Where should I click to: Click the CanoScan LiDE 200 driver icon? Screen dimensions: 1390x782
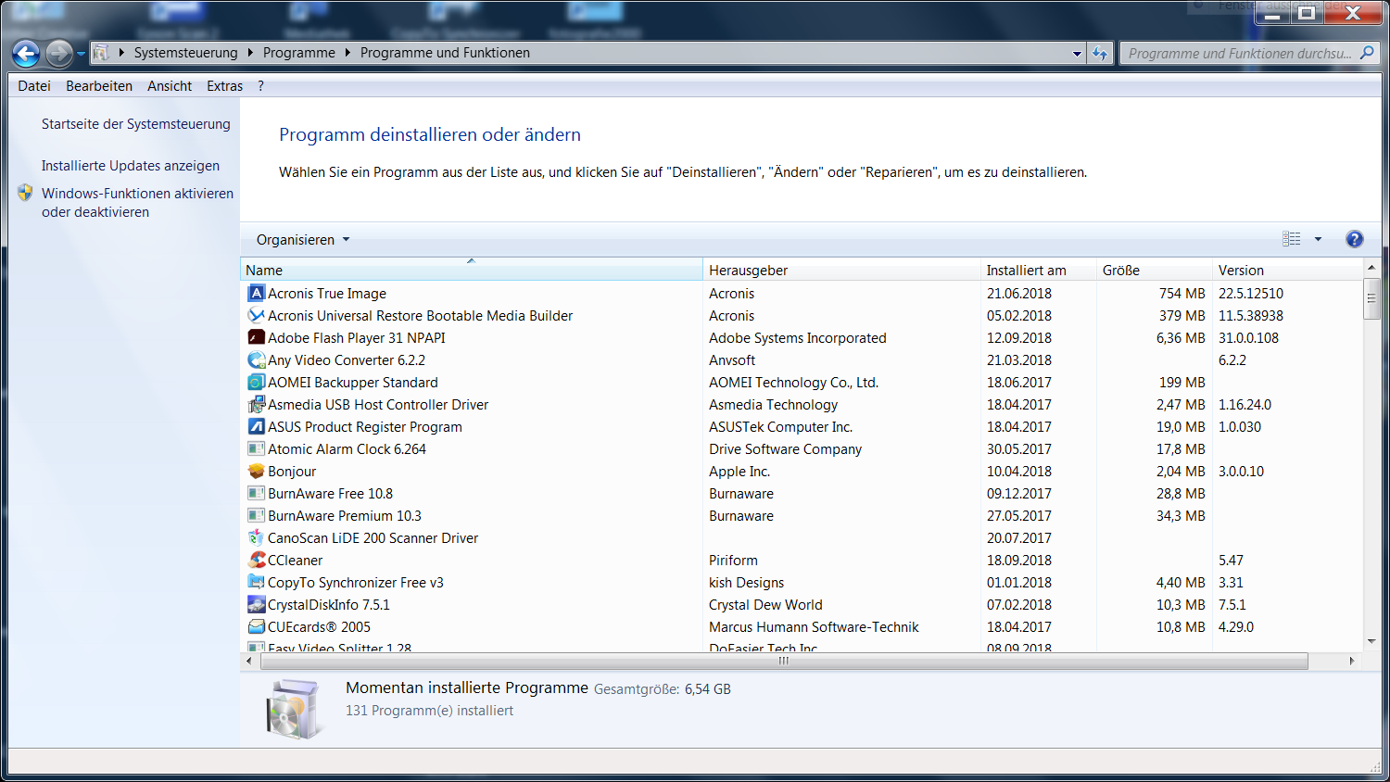point(257,537)
